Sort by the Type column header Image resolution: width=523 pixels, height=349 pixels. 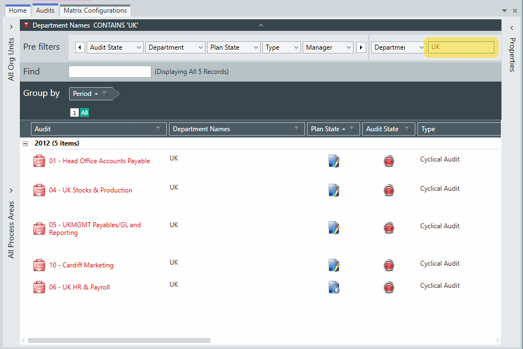click(459, 129)
